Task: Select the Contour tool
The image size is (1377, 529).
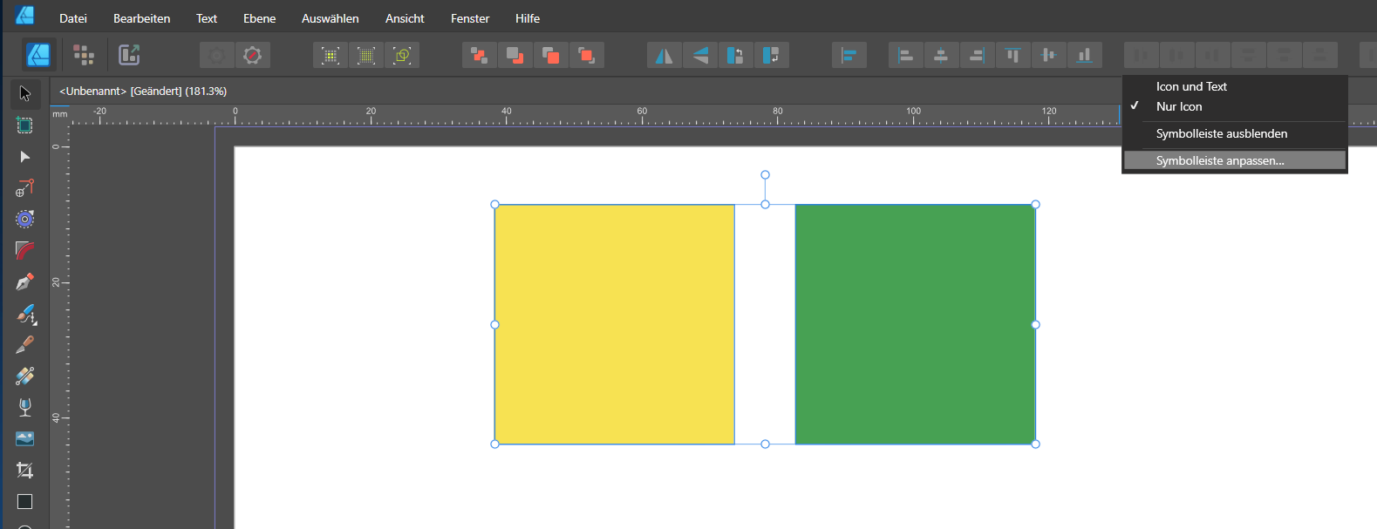Action: (25, 220)
